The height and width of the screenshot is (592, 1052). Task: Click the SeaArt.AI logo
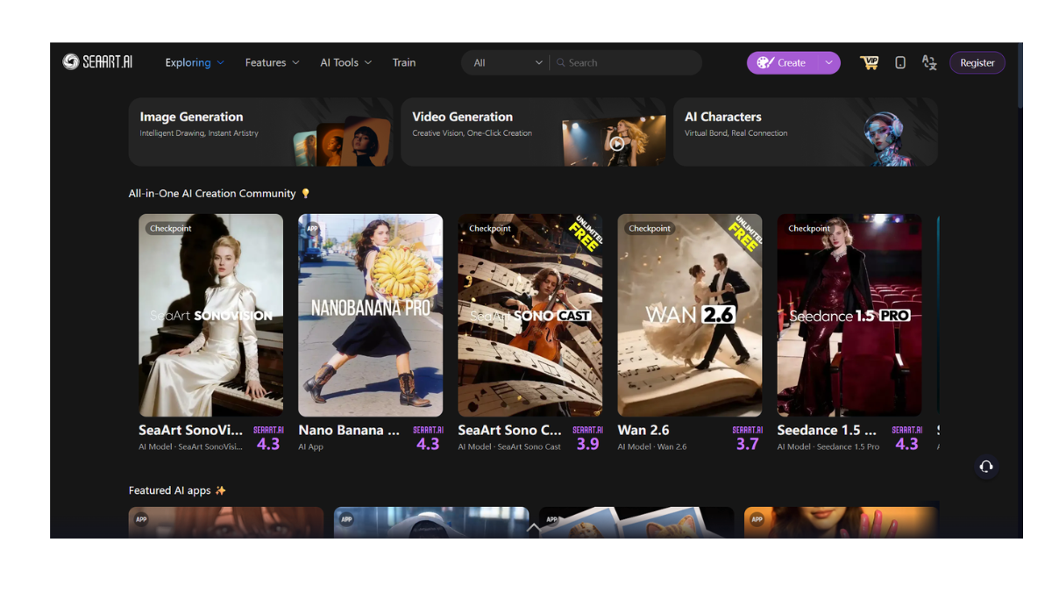pyautogui.click(x=97, y=62)
